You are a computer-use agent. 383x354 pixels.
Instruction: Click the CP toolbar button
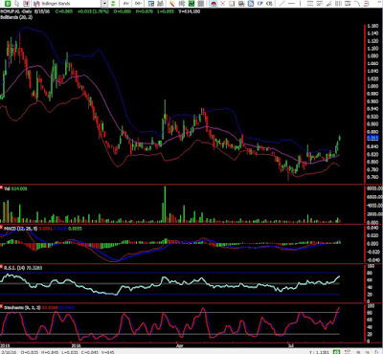tap(260, 4)
